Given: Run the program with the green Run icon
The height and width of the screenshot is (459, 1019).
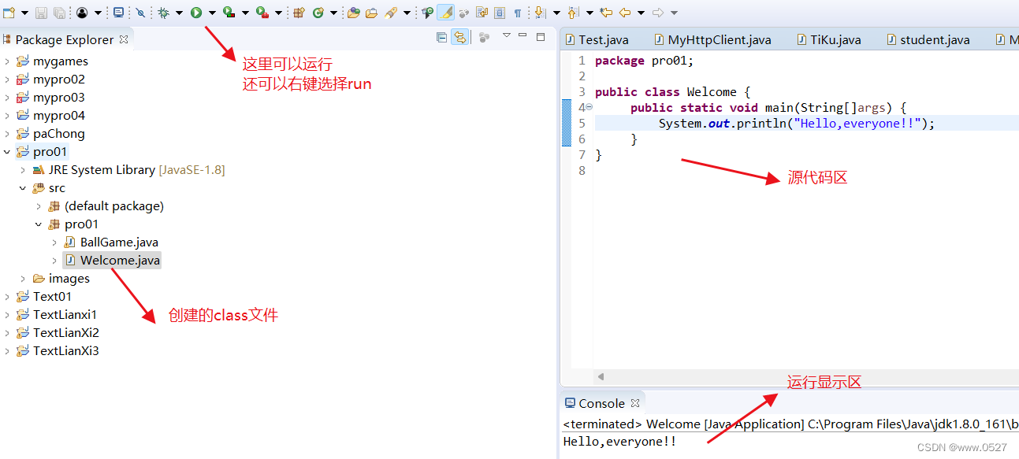Looking at the screenshot, I should click(x=195, y=12).
